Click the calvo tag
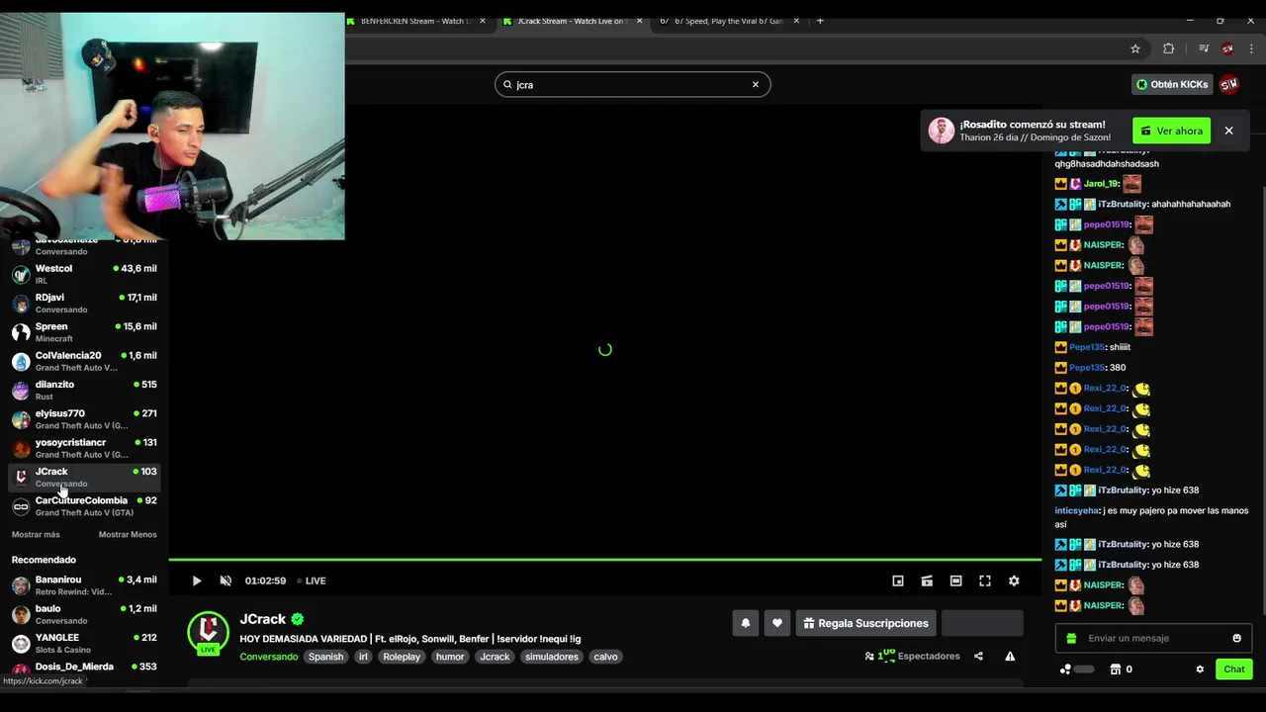The height and width of the screenshot is (712, 1266). 605,657
